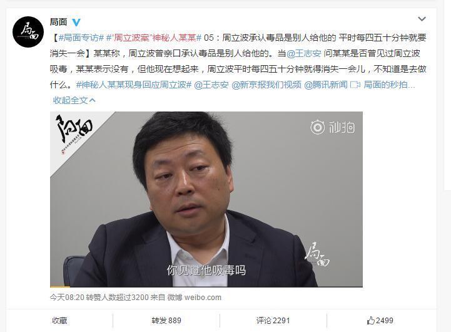The image size is (451, 332).
Task: Open 评论 2291 comments
Action: coord(273,321)
